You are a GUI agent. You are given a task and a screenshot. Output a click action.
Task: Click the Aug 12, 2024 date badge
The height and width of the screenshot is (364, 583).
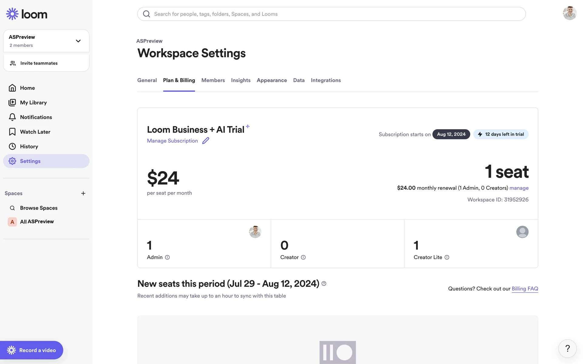coord(451,134)
